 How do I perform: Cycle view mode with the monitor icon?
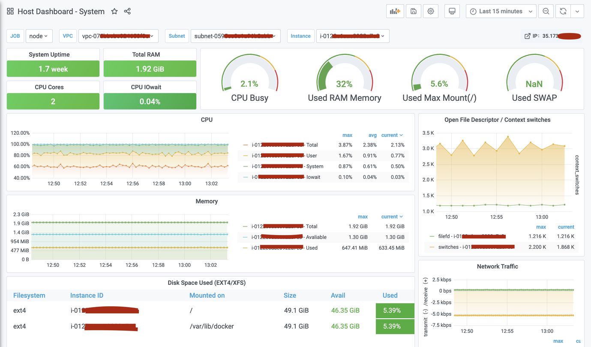click(x=452, y=12)
